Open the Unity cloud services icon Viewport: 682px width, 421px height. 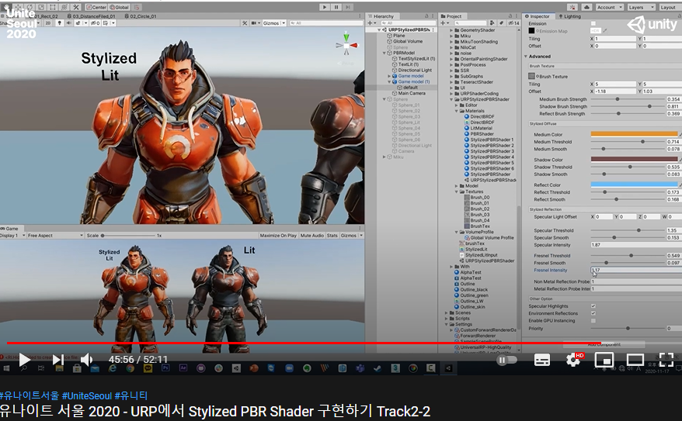click(x=586, y=7)
